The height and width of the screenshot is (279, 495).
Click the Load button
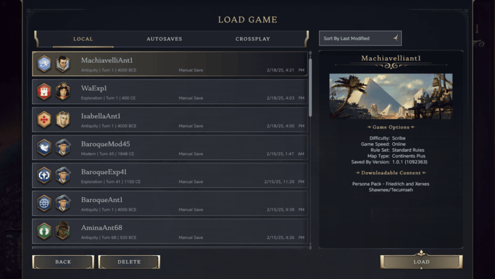coord(422,261)
